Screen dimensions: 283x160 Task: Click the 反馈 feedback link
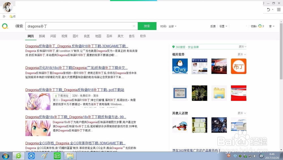coord(213,26)
